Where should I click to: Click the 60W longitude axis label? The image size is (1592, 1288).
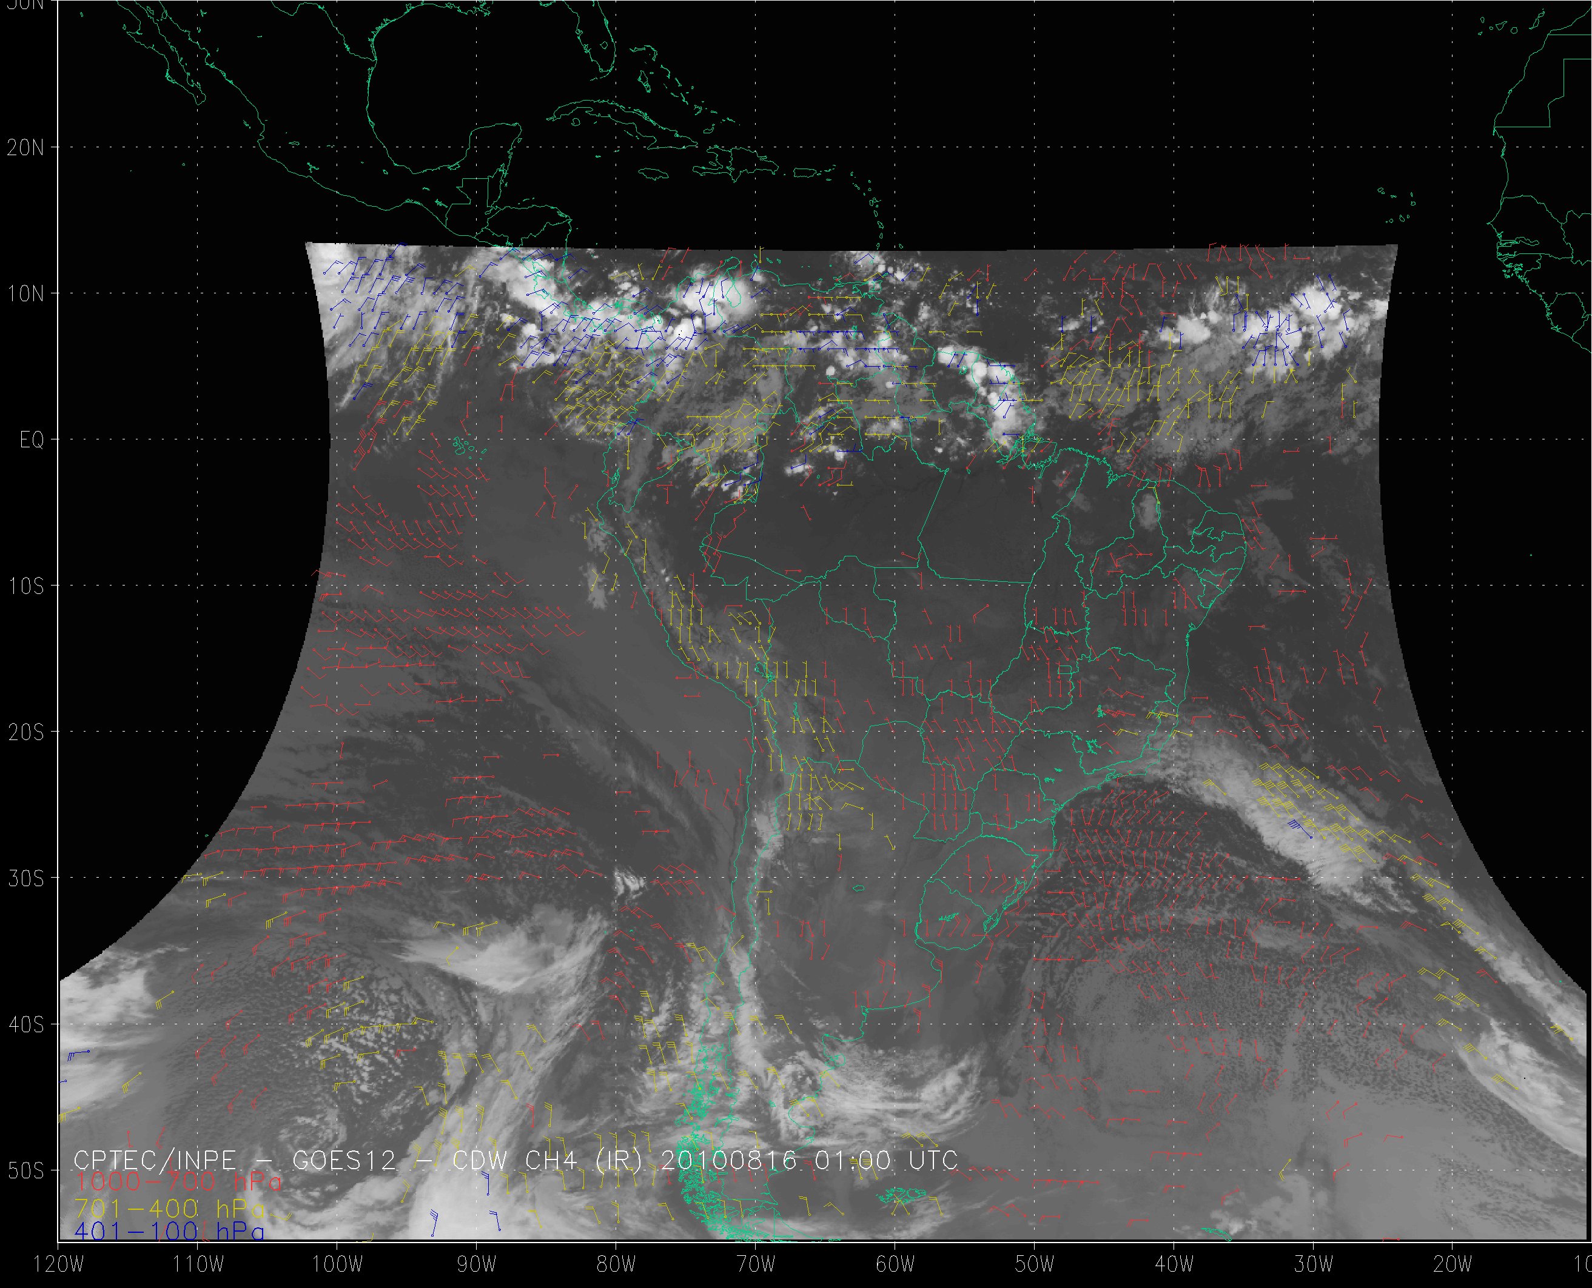coord(895,1264)
